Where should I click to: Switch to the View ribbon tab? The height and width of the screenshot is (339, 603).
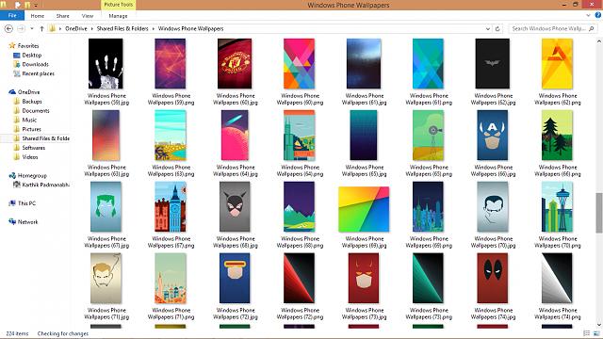88,16
